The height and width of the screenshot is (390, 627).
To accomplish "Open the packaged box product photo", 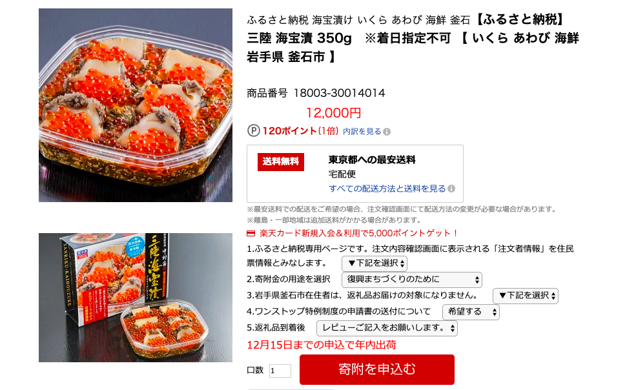I will click(136, 298).
